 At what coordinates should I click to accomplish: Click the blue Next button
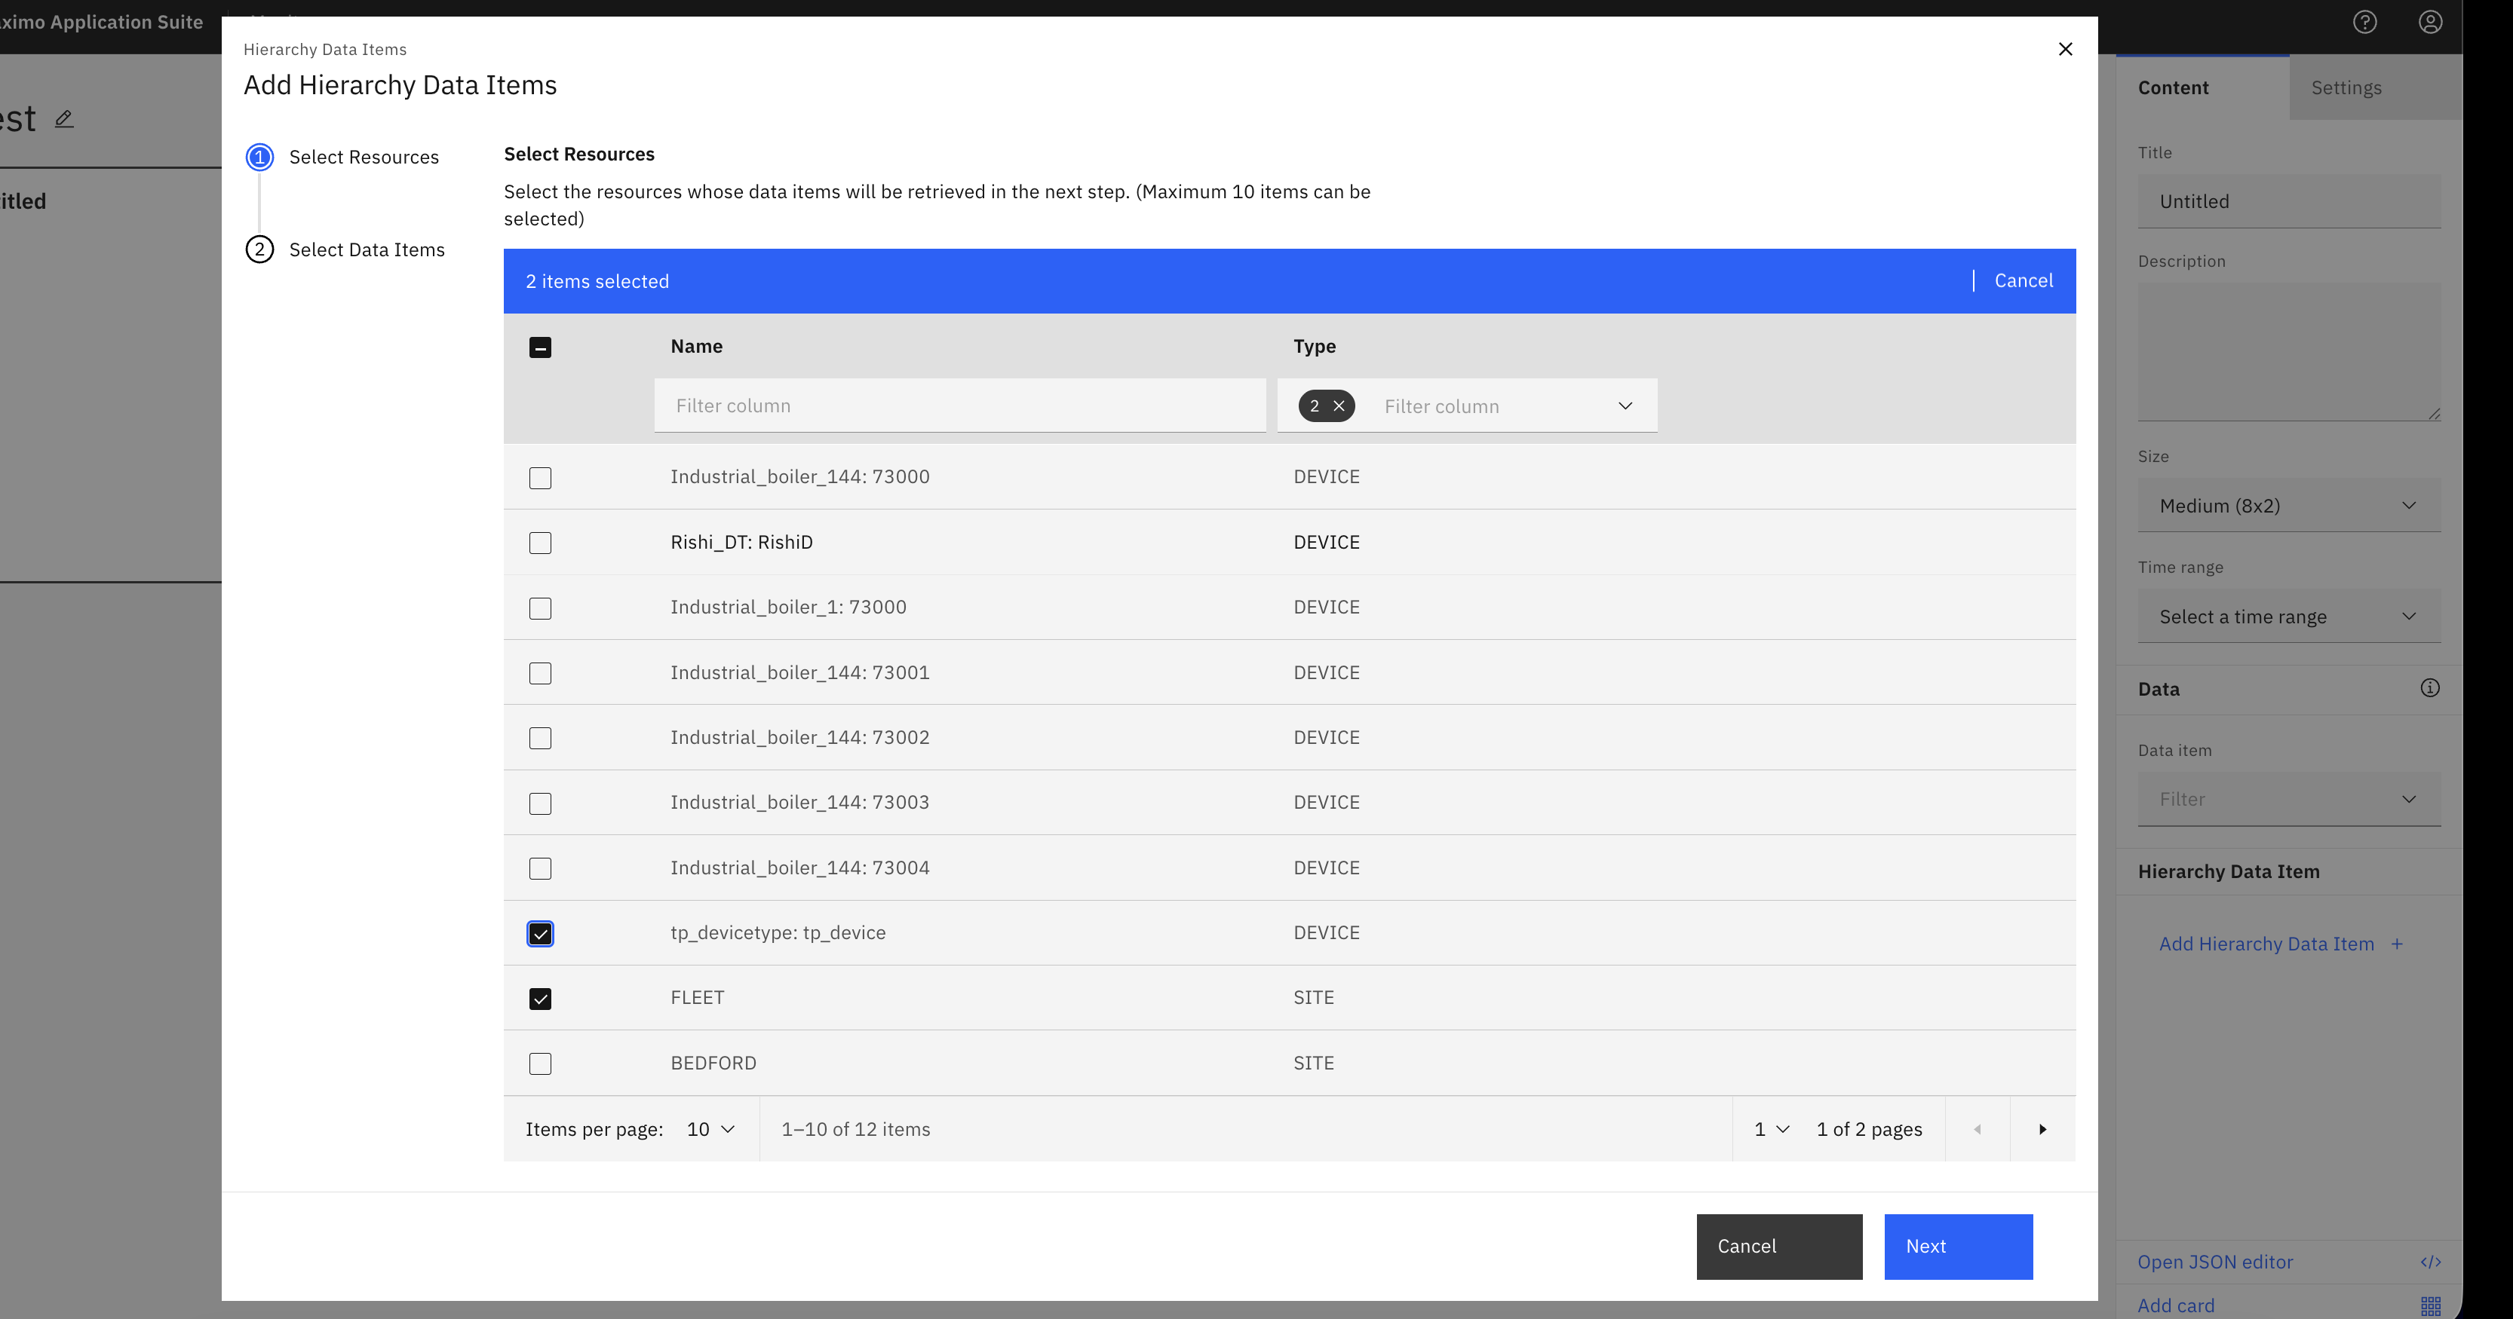(x=1958, y=1246)
